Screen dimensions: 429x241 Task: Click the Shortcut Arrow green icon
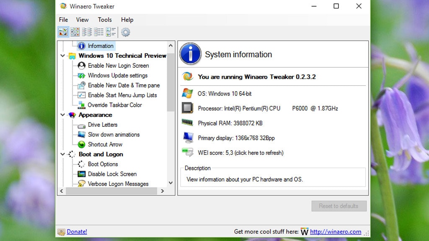(82, 144)
